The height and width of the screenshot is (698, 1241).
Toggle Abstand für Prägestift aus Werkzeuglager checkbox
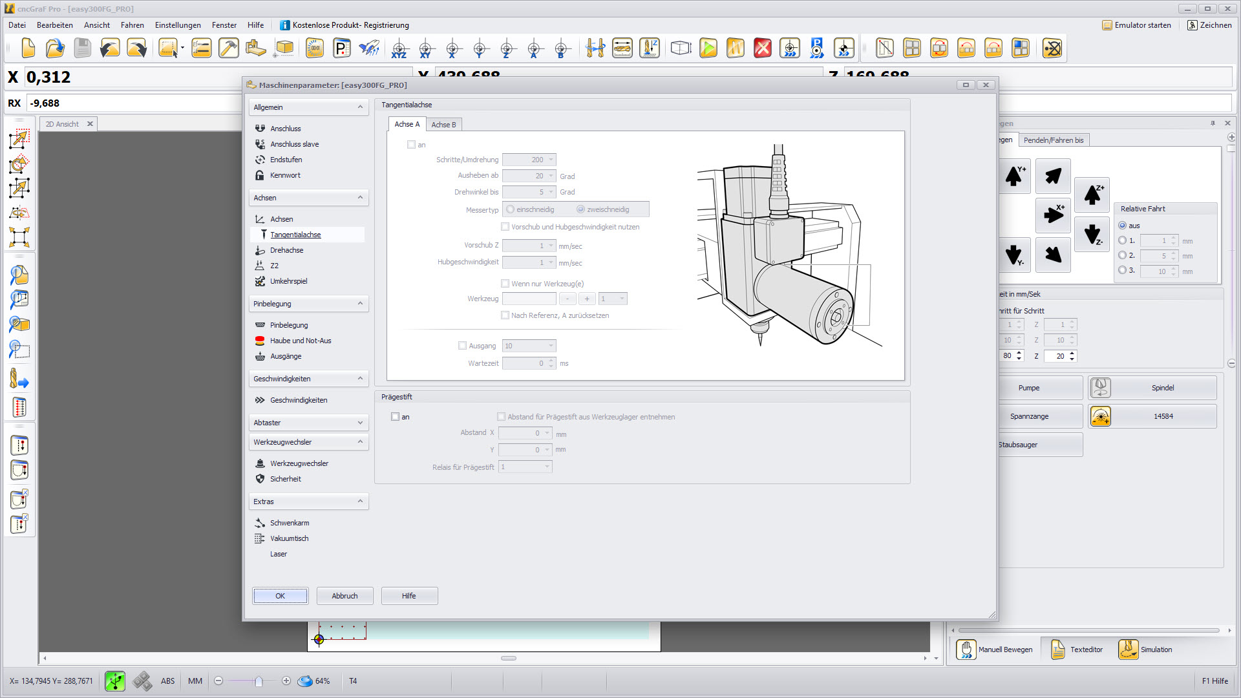point(501,417)
